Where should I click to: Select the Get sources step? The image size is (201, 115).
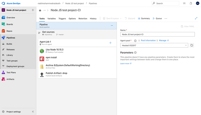pos(77,33)
